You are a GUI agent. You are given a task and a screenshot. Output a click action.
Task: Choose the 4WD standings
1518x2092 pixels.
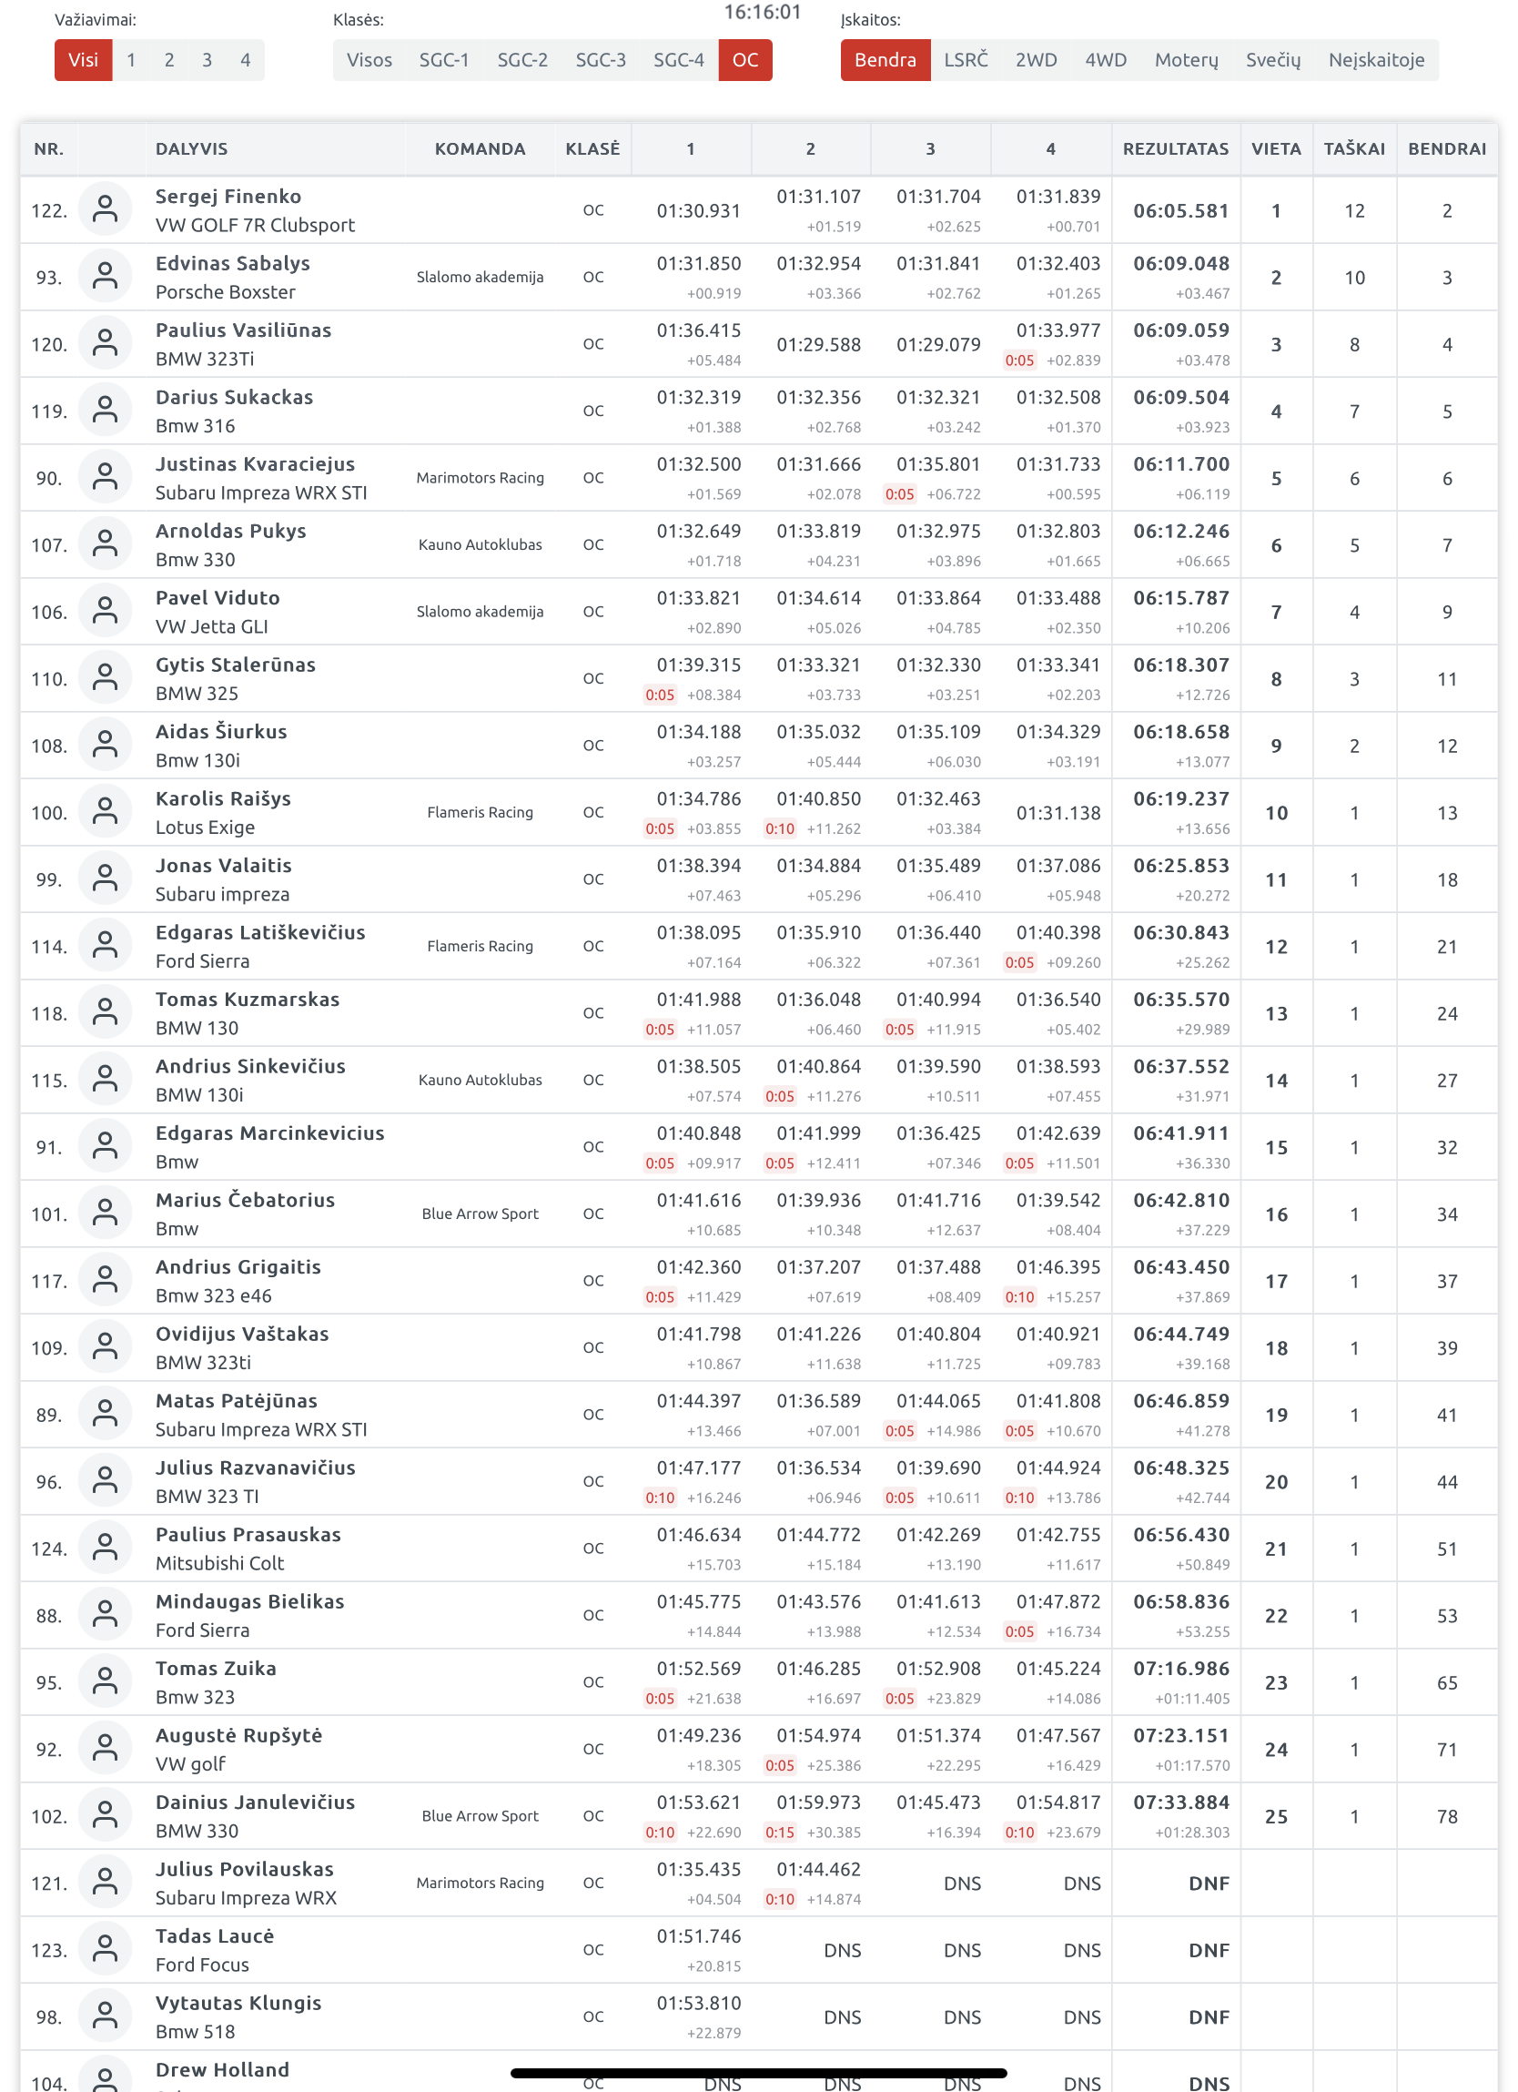click(1106, 60)
